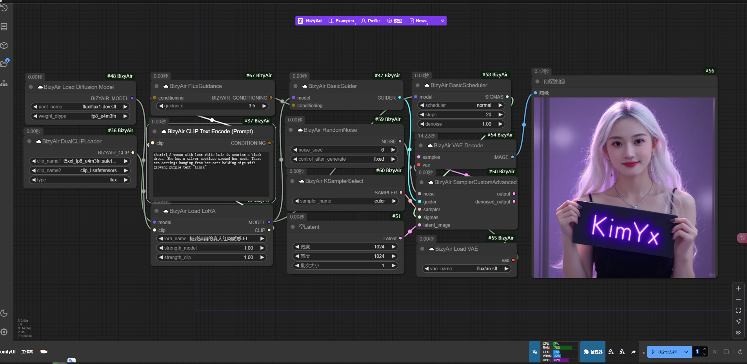Open the Examples tab in BizyAir bar

point(342,21)
